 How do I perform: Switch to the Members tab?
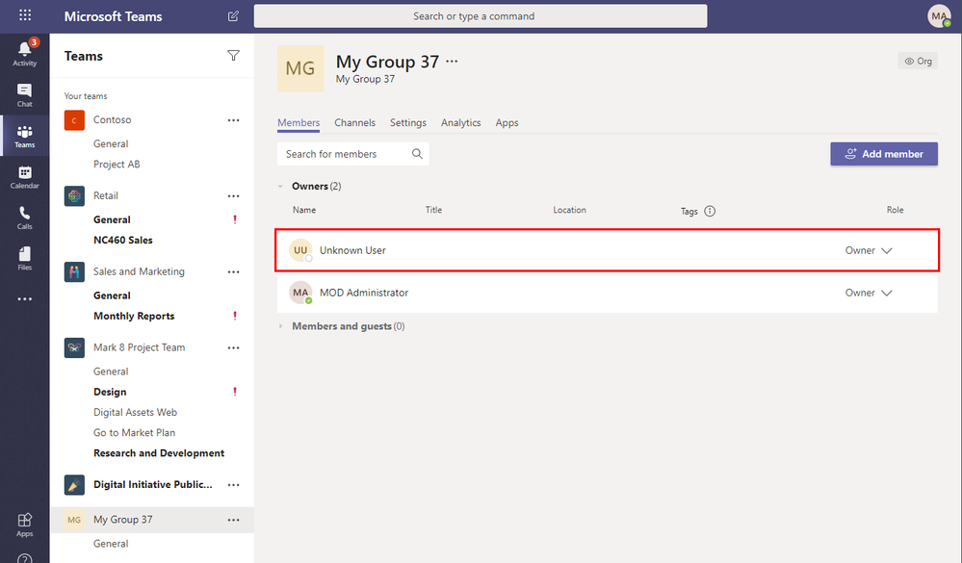pos(299,122)
